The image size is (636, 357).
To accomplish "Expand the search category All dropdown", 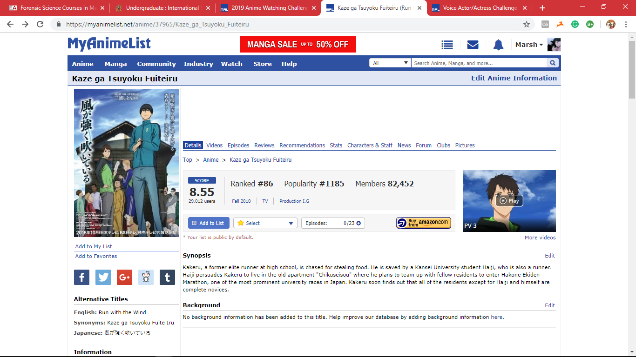I will (x=390, y=63).
